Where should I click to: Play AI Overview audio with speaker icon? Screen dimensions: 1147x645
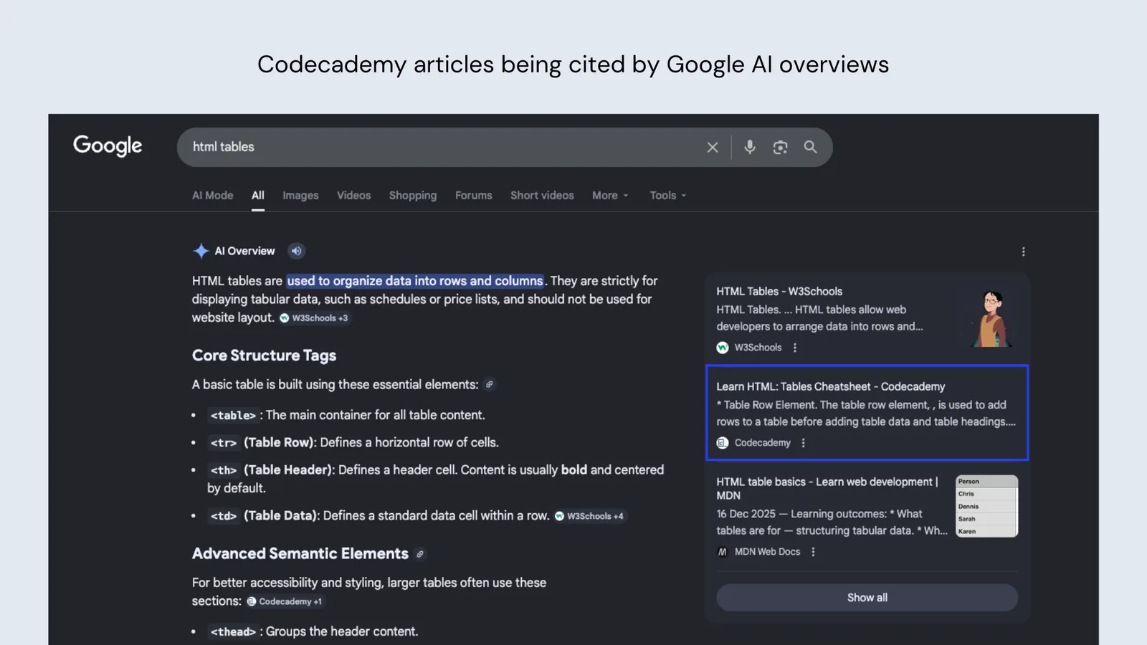point(297,251)
